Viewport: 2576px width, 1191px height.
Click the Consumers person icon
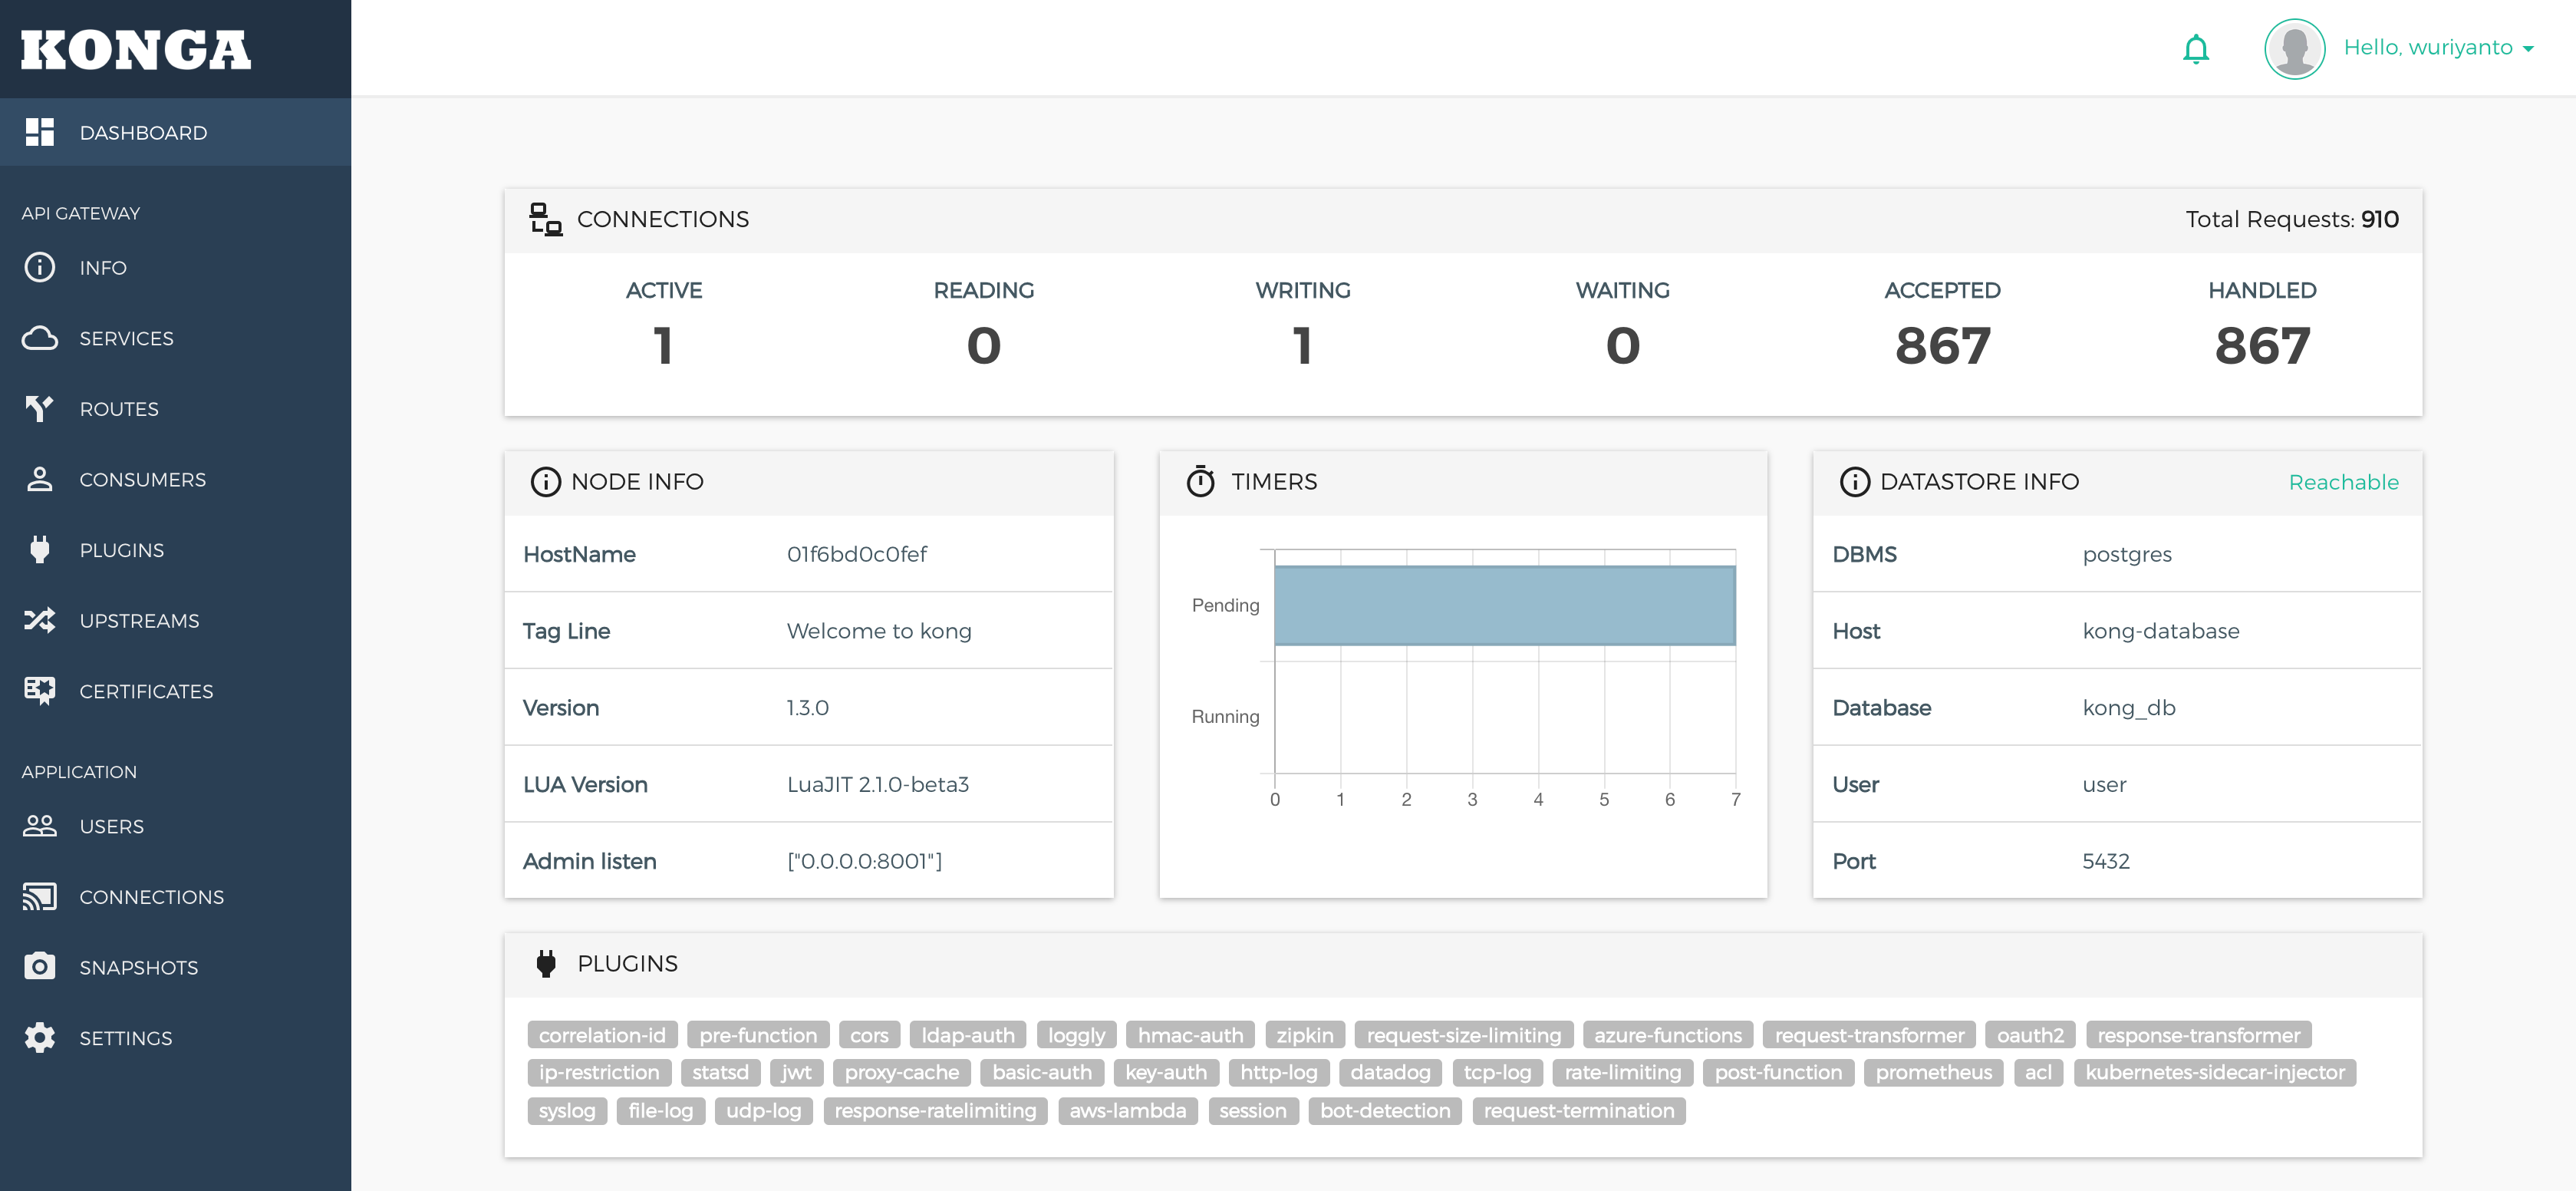[40, 479]
